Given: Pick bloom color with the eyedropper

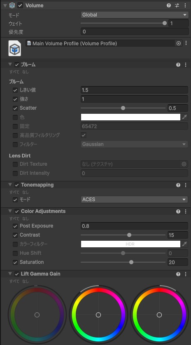Looking at the screenshot, I should 184,117.
